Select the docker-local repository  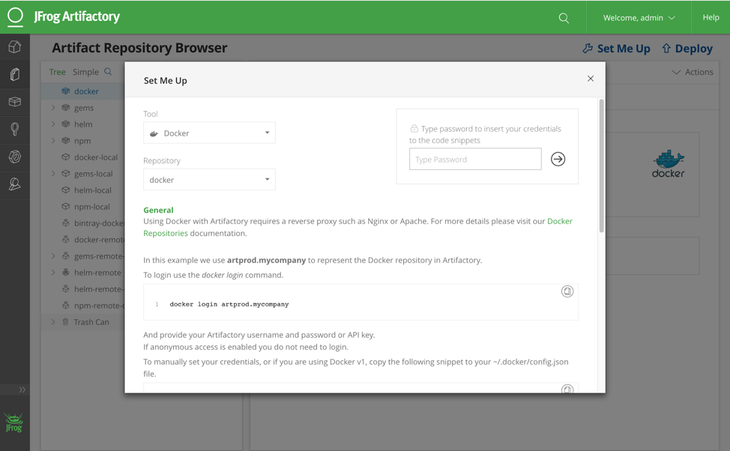click(96, 157)
